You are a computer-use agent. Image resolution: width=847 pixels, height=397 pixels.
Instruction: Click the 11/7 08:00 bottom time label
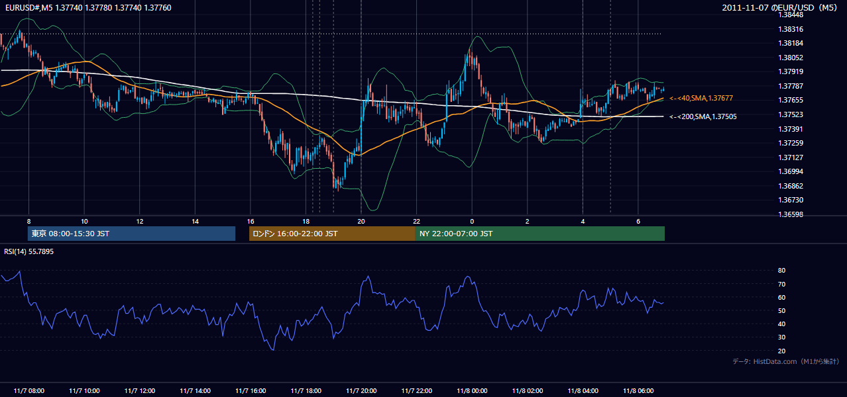pyautogui.click(x=28, y=390)
